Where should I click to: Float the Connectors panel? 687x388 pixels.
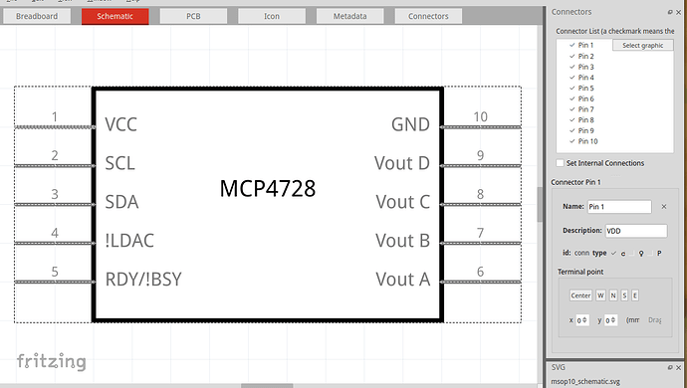(x=670, y=12)
